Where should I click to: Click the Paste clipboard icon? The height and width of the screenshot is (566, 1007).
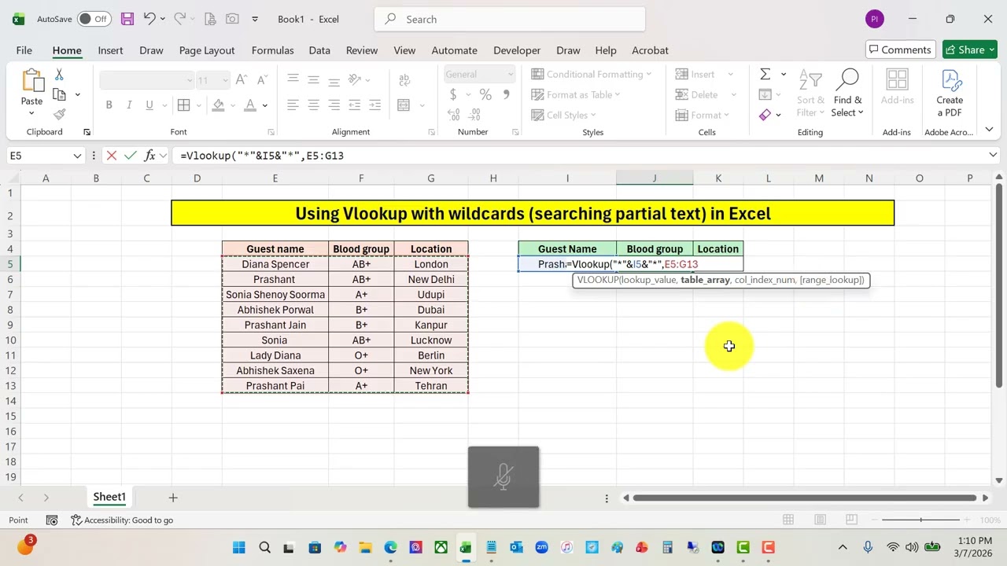click(x=32, y=81)
